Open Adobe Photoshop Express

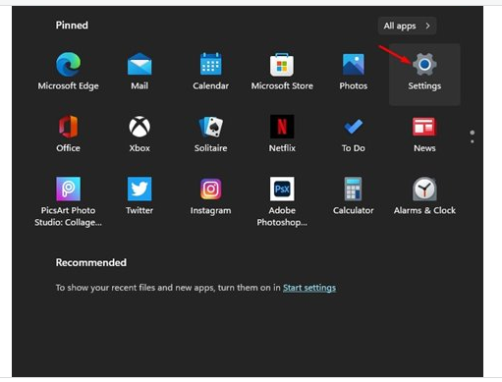[x=282, y=201]
